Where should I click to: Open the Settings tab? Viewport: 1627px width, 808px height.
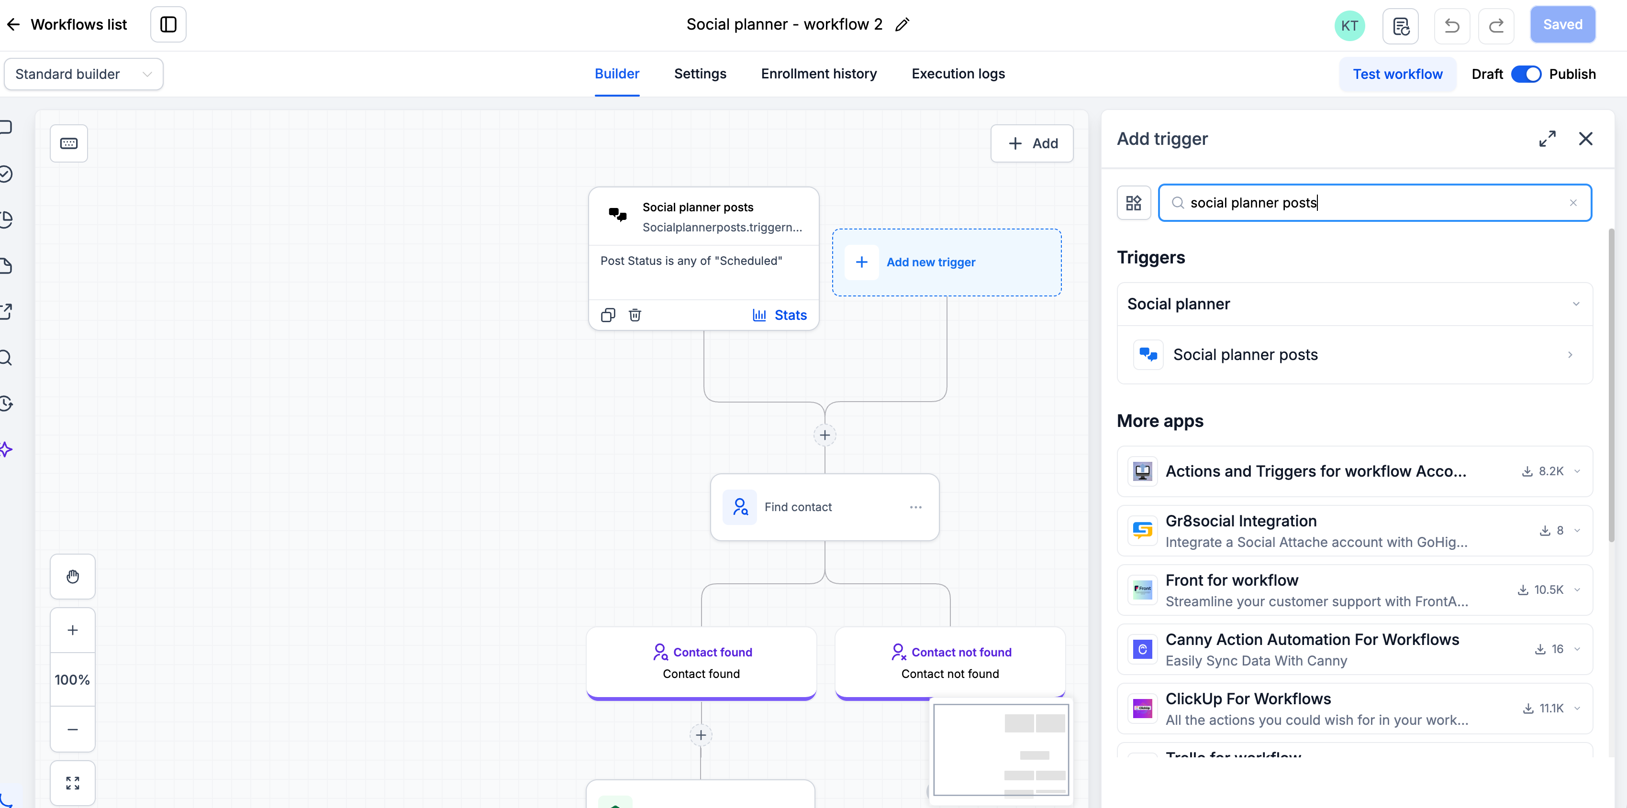point(700,74)
